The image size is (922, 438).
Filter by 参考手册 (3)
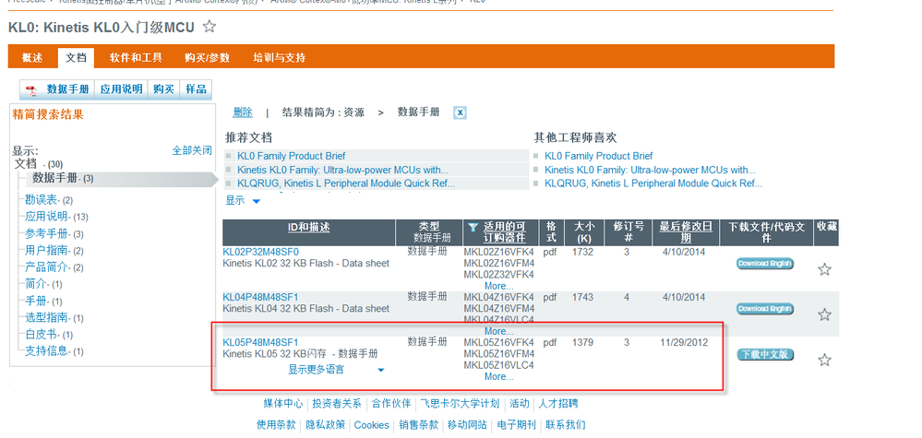pyautogui.click(x=54, y=233)
